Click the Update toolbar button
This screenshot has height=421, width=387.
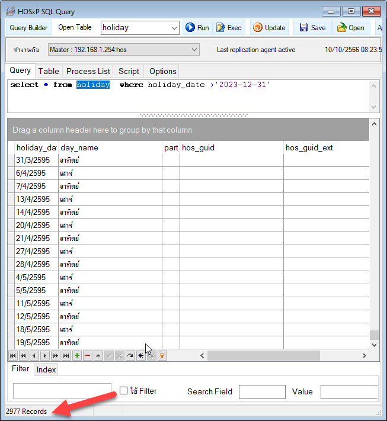click(269, 28)
